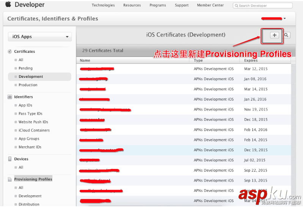The width and height of the screenshot is (303, 207).
Task: Select certificate expiring Sep 13, 2015
Action: point(184,180)
